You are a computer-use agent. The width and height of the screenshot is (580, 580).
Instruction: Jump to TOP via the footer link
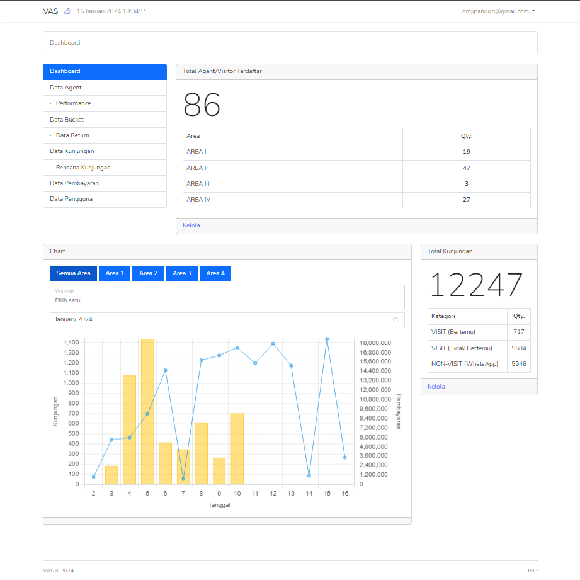click(532, 571)
